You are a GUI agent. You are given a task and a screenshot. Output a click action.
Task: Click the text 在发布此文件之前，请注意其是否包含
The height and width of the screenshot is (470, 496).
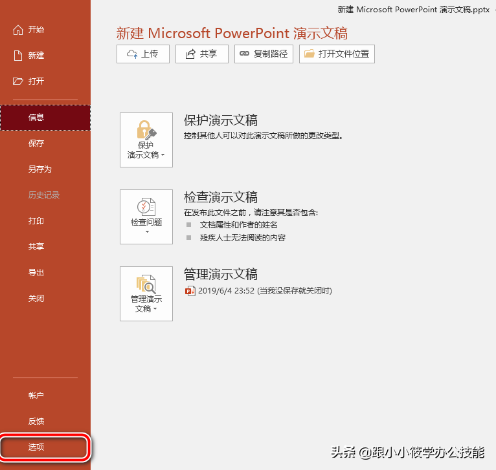[251, 213]
